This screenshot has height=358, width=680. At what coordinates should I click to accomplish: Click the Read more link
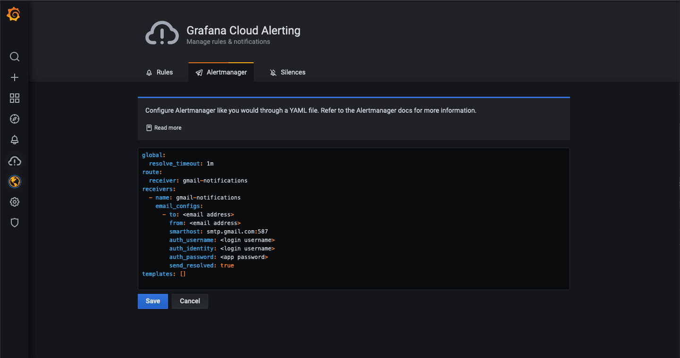(164, 128)
